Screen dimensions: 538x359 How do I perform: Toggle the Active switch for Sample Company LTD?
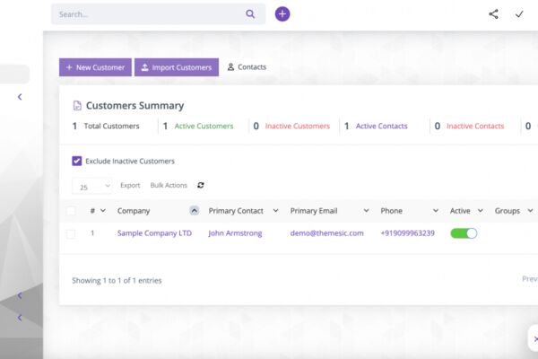pos(464,233)
